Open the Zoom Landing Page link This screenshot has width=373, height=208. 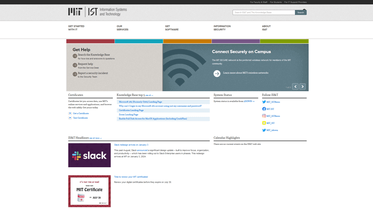coord(128,114)
